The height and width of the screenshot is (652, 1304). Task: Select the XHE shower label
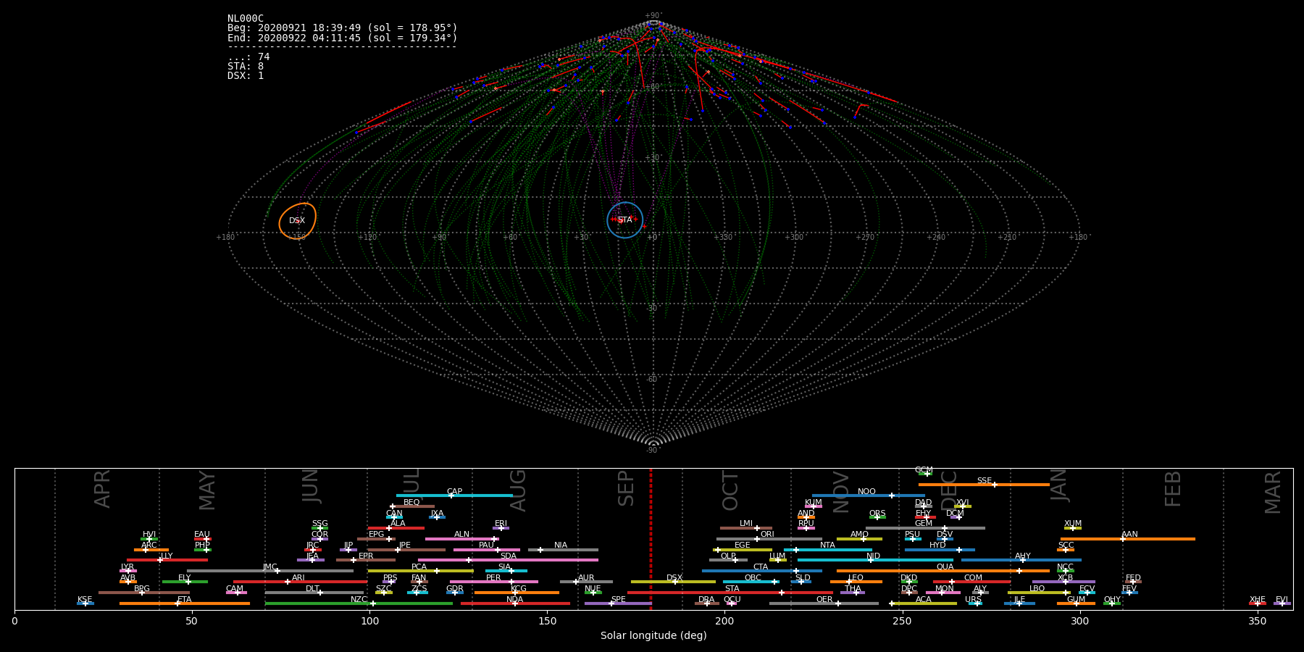click(1258, 600)
